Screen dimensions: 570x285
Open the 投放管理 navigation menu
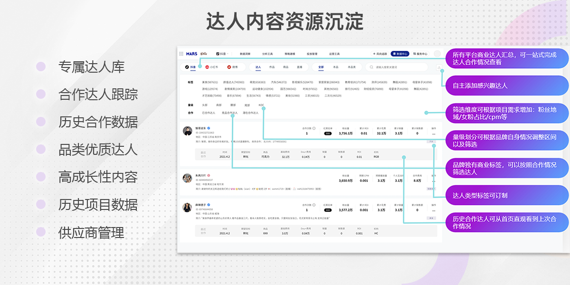coord(312,54)
